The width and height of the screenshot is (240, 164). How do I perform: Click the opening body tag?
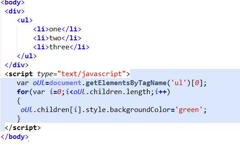[13, 2]
